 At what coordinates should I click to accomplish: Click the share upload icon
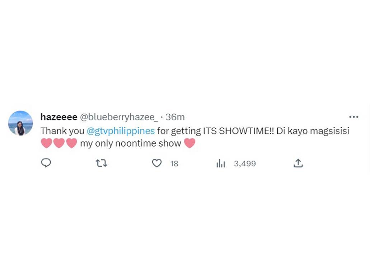298,163
